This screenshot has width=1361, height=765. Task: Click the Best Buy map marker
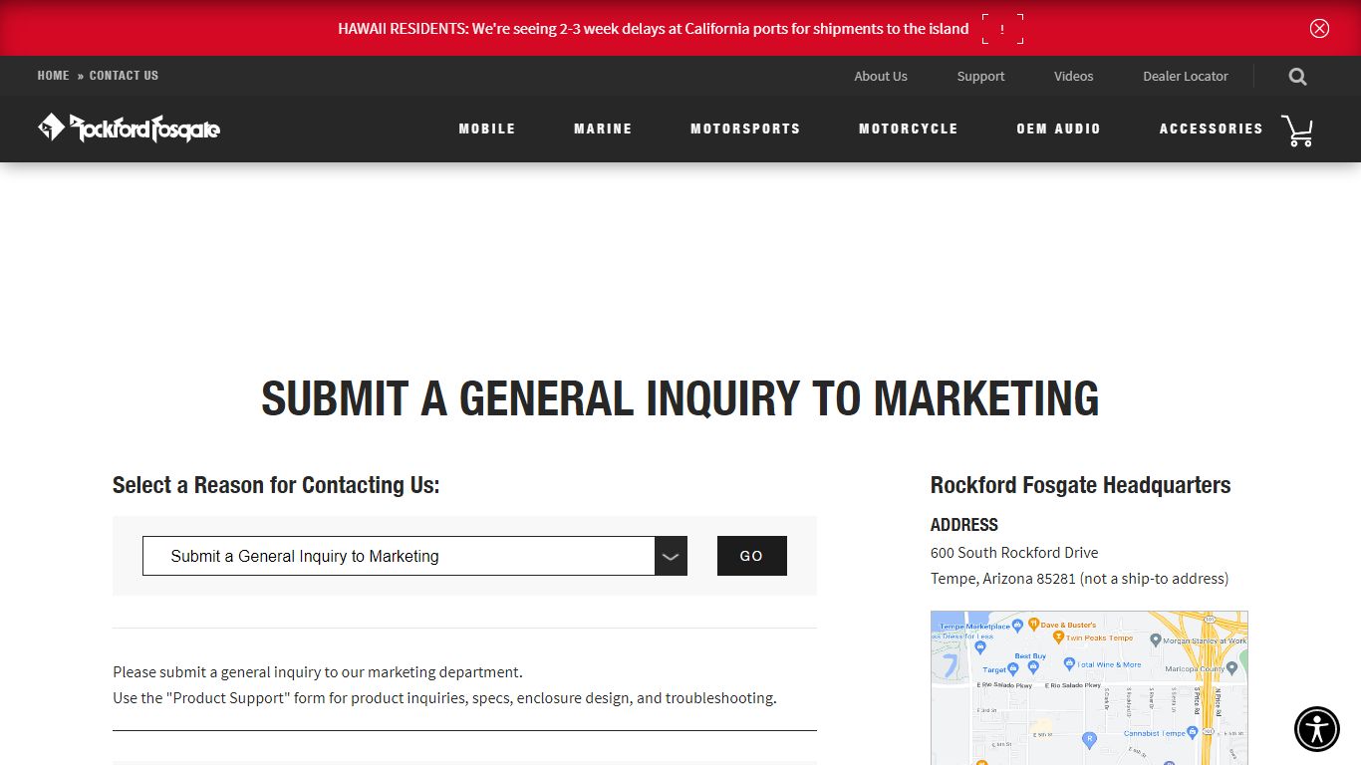[x=1033, y=666]
